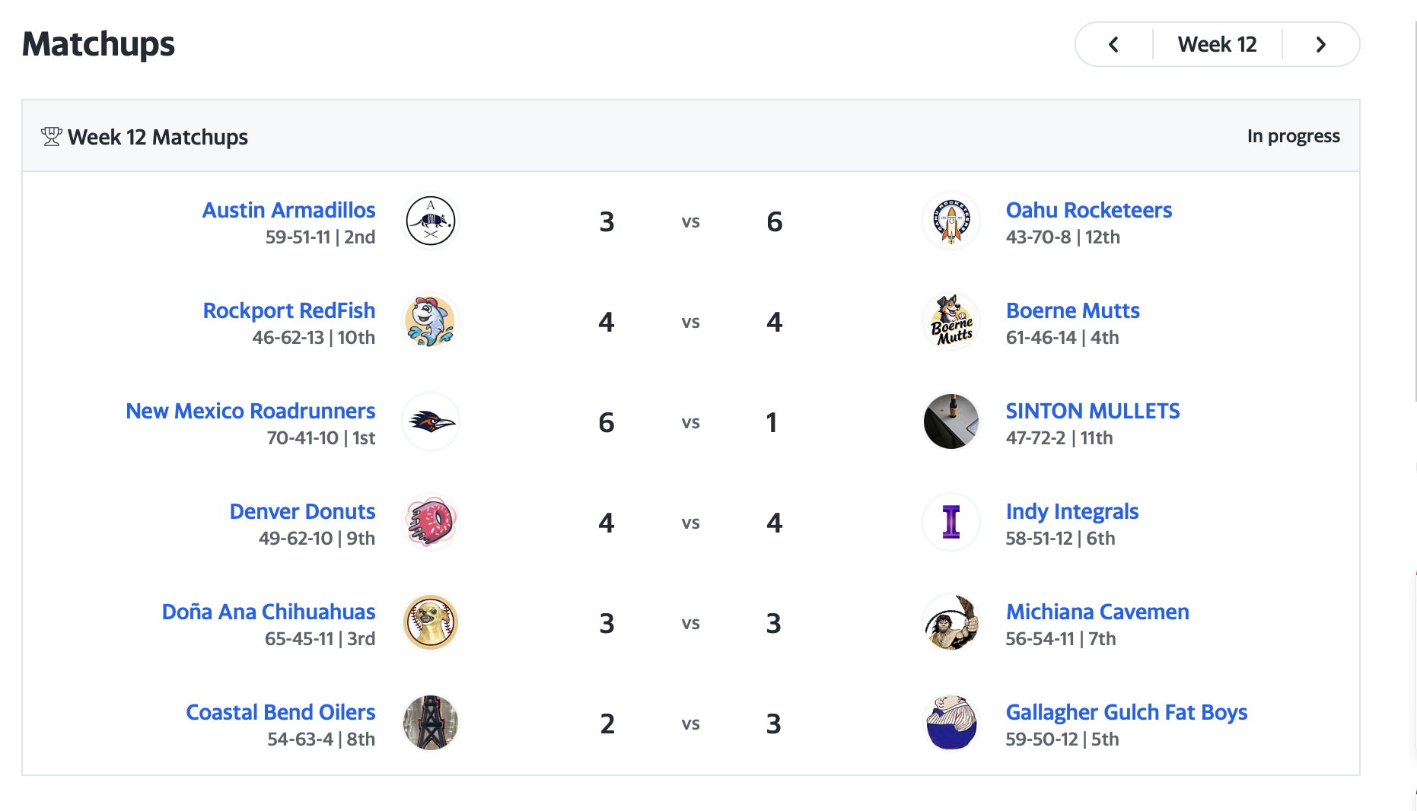
Task: Click the Gallagher Gulch Fat Boys link
Action: tap(1126, 713)
